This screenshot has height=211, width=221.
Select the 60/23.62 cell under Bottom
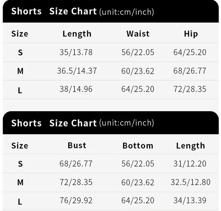[138, 182]
